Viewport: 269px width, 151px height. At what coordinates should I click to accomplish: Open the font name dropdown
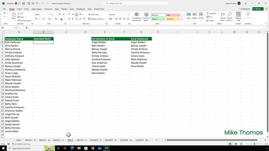pyautogui.click(x=50, y=15)
